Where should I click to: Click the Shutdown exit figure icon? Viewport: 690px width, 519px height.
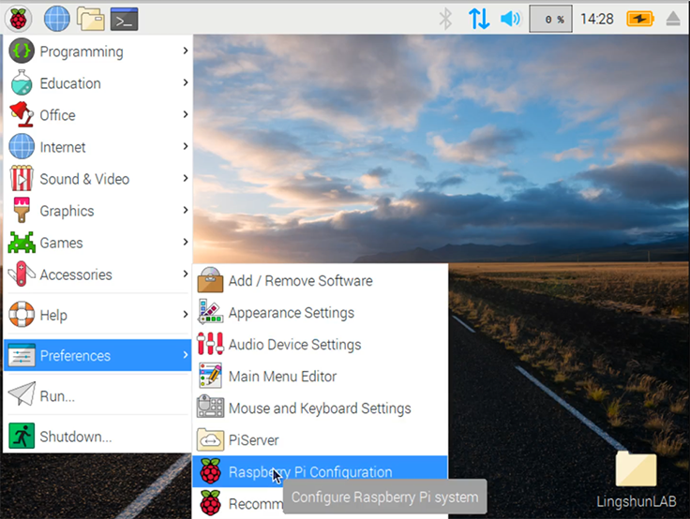tap(22, 436)
